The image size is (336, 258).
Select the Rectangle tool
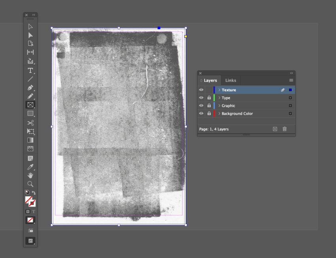tap(30, 114)
